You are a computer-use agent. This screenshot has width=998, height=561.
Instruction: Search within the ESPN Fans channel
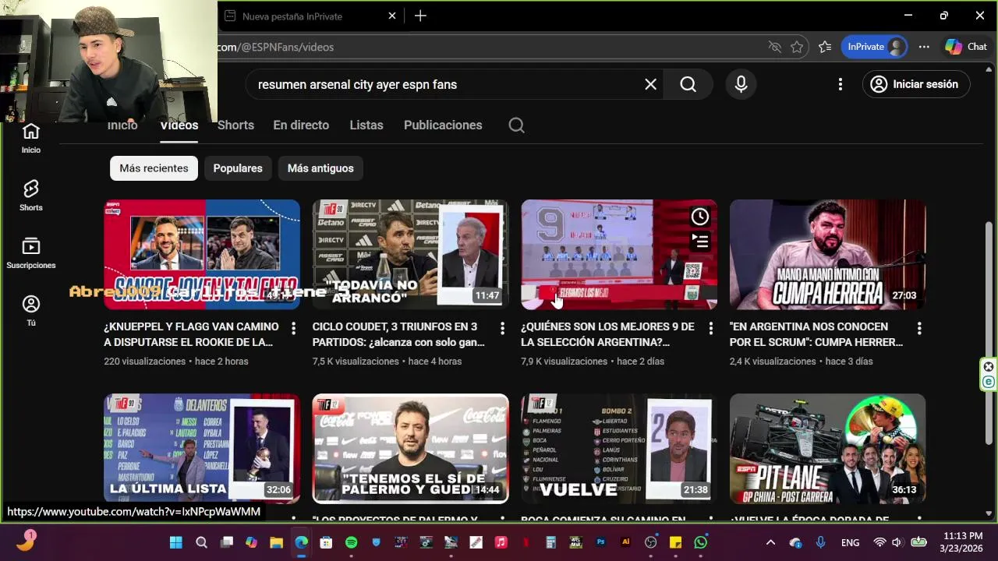pos(516,125)
